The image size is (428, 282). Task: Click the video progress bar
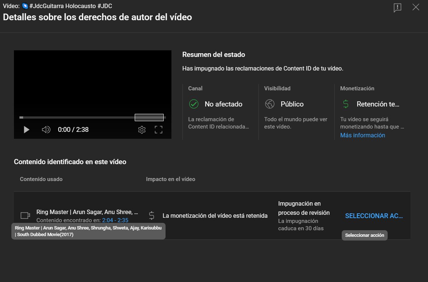pos(93,117)
